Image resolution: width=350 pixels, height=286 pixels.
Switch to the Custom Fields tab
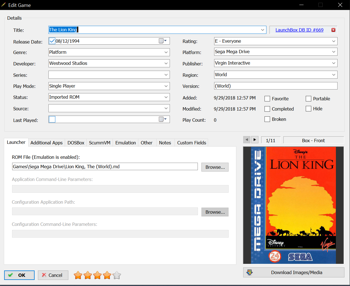192,143
